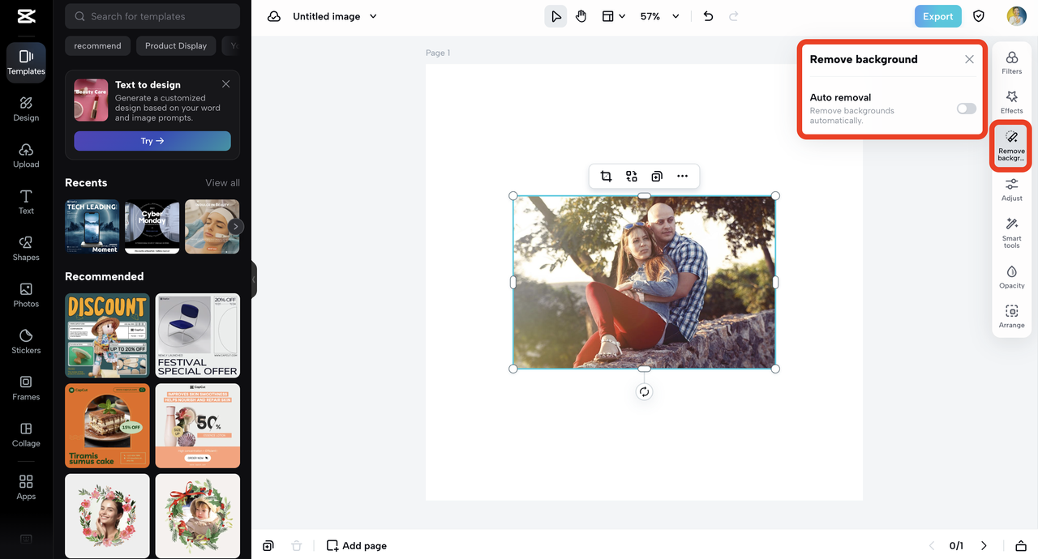Select the recommend filter chip
The width and height of the screenshot is (1038, 559).
click(97, 46)
